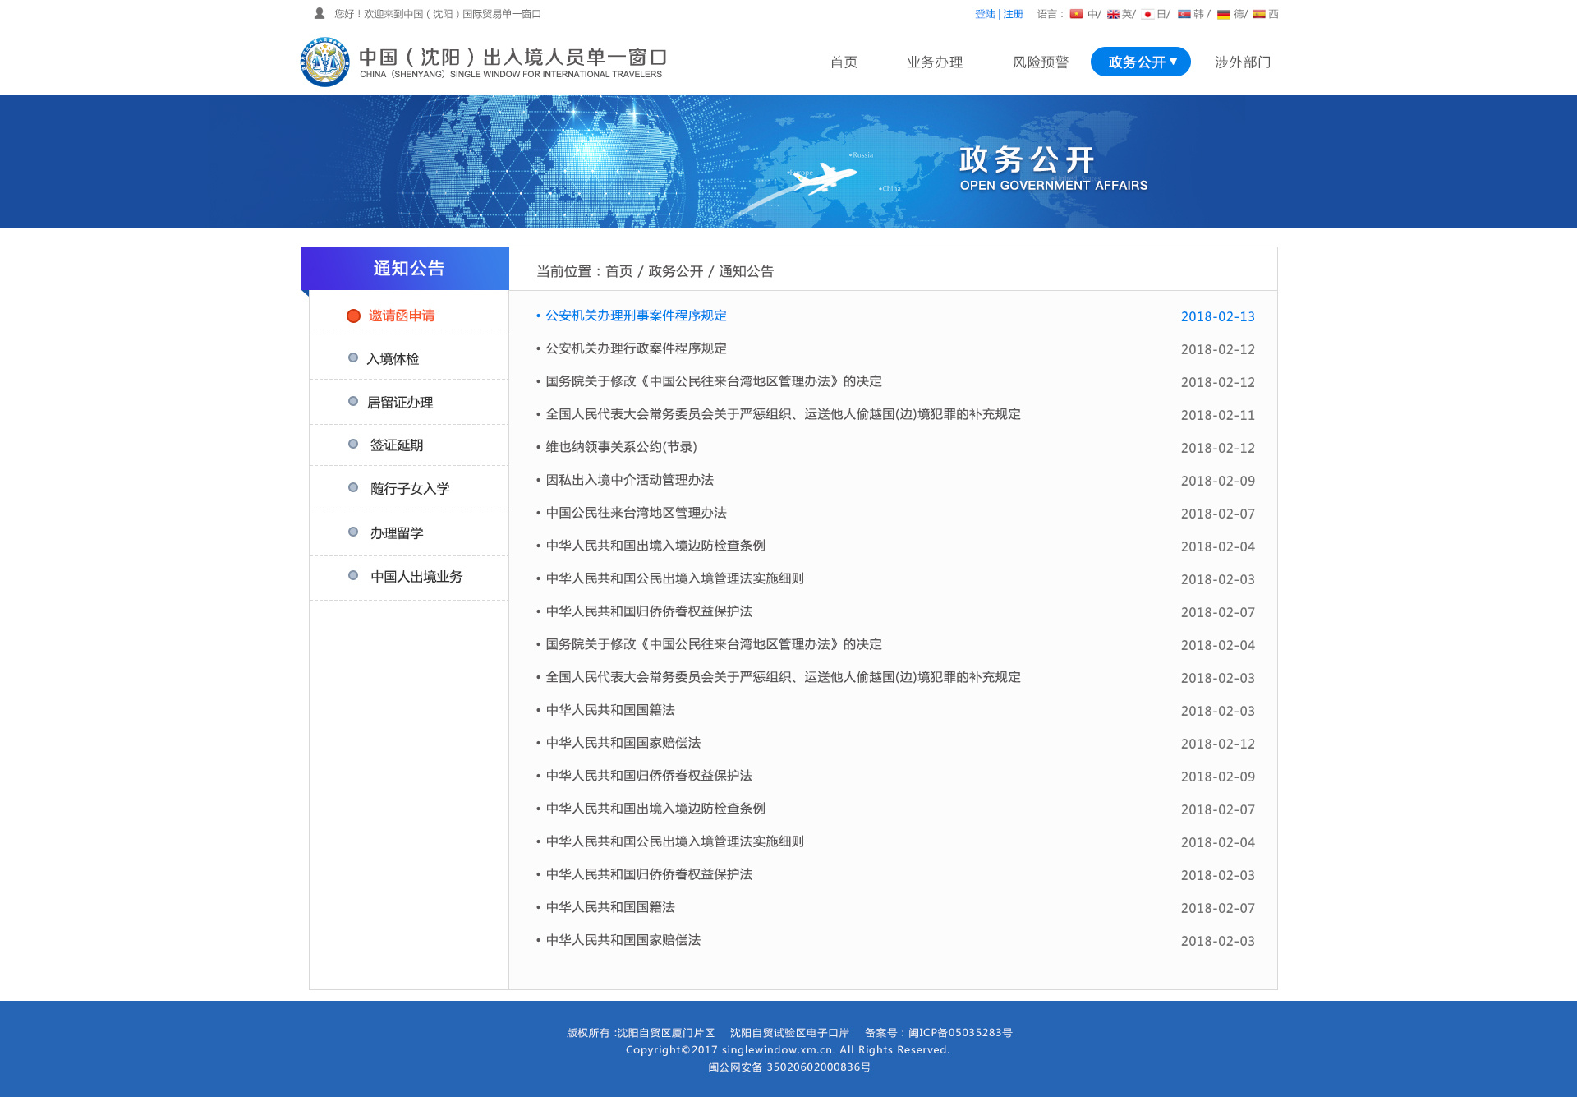Click the 首页 breadcrumb link
The width and height of the screenshot is (1577, 1097).
[620, 271]
